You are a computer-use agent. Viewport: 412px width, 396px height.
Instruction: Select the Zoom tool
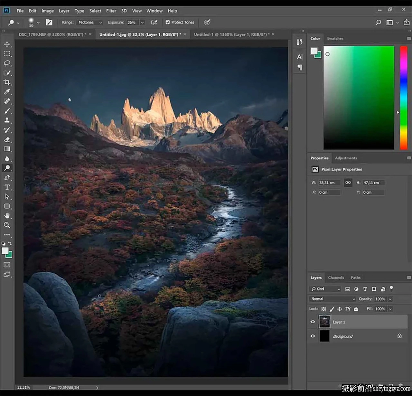point(7,225)
